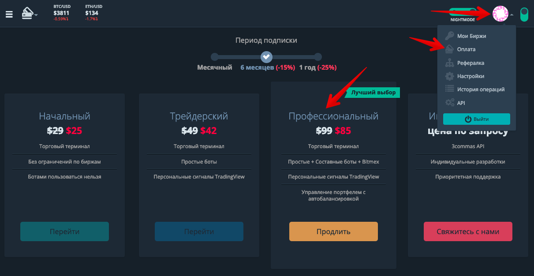Click the gear icon beside Настройки

[x=449, y=76]
